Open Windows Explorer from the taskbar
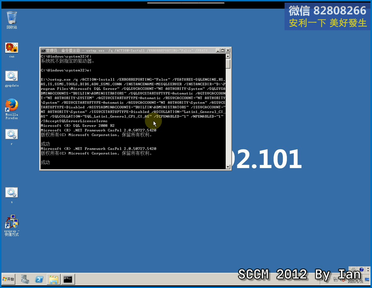Screen dimensions: 372x288 53,279
